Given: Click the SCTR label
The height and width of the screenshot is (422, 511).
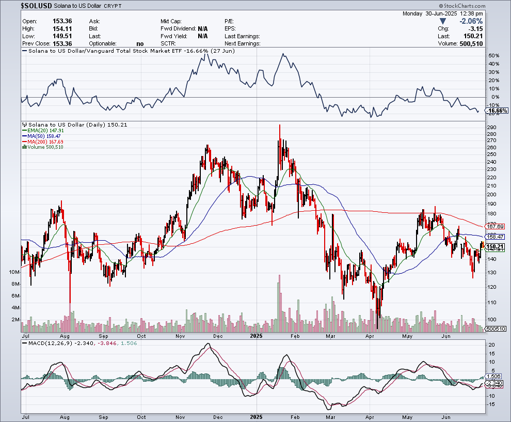Looking at the screenshot, I should click(168, 44).
